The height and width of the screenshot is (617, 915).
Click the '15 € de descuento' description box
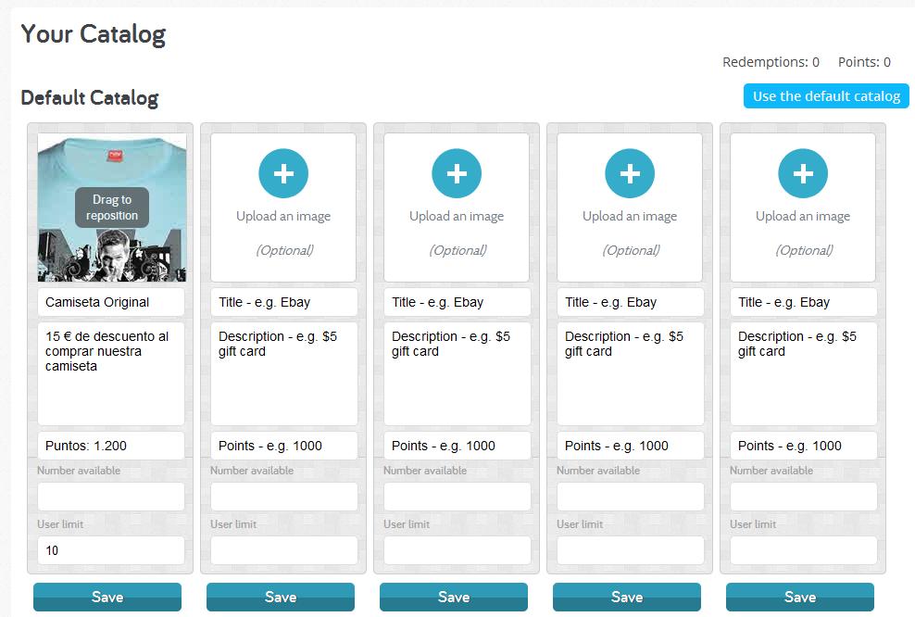(x=111, y=373)
